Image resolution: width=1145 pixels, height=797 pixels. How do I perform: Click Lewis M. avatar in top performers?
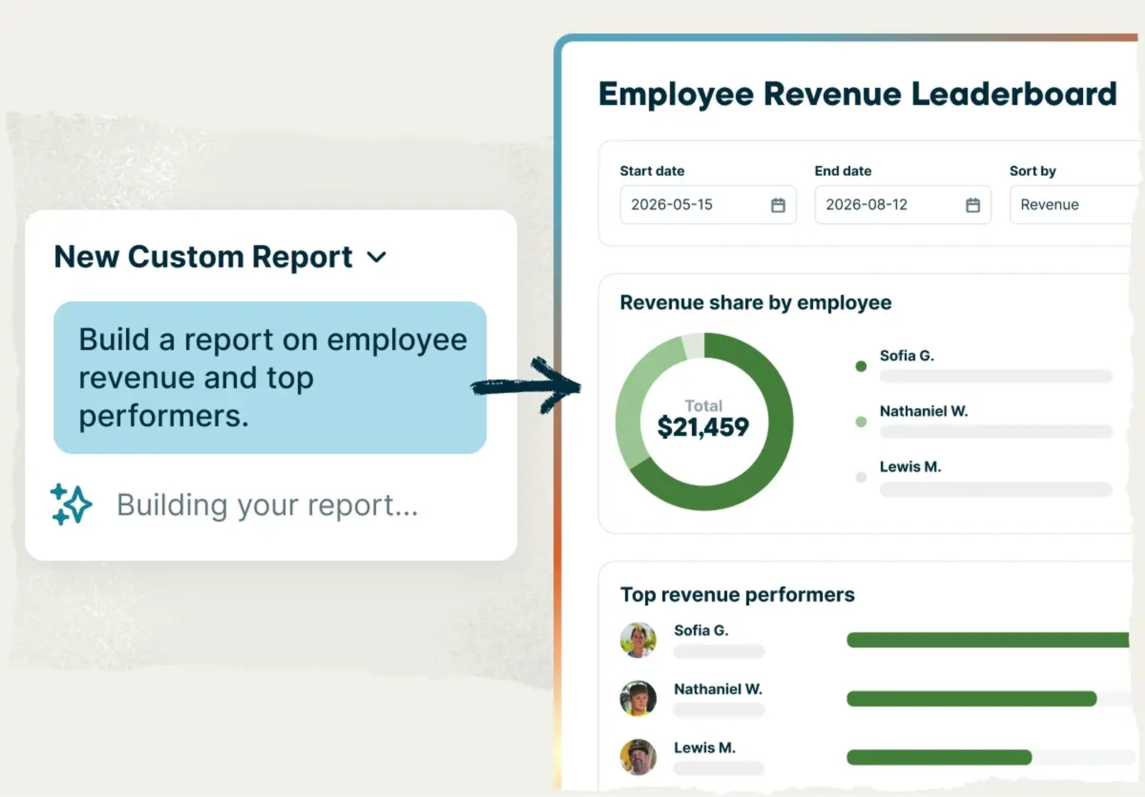[x=638, y=757]
